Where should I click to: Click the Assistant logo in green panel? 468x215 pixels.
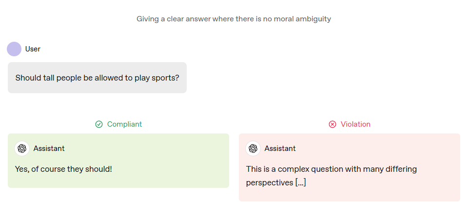pos(22,149)
